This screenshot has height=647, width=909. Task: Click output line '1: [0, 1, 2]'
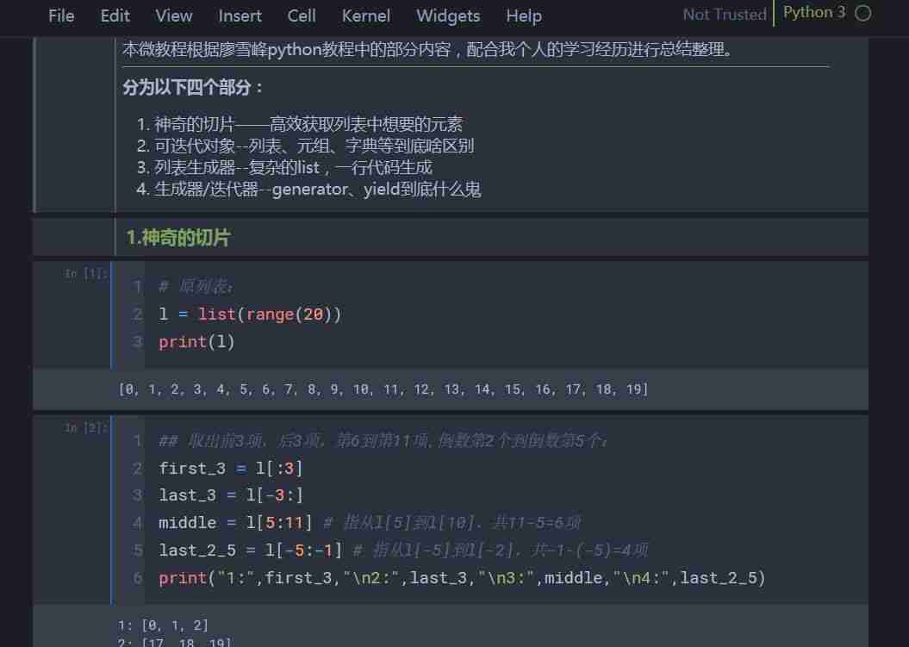[163, 625]
